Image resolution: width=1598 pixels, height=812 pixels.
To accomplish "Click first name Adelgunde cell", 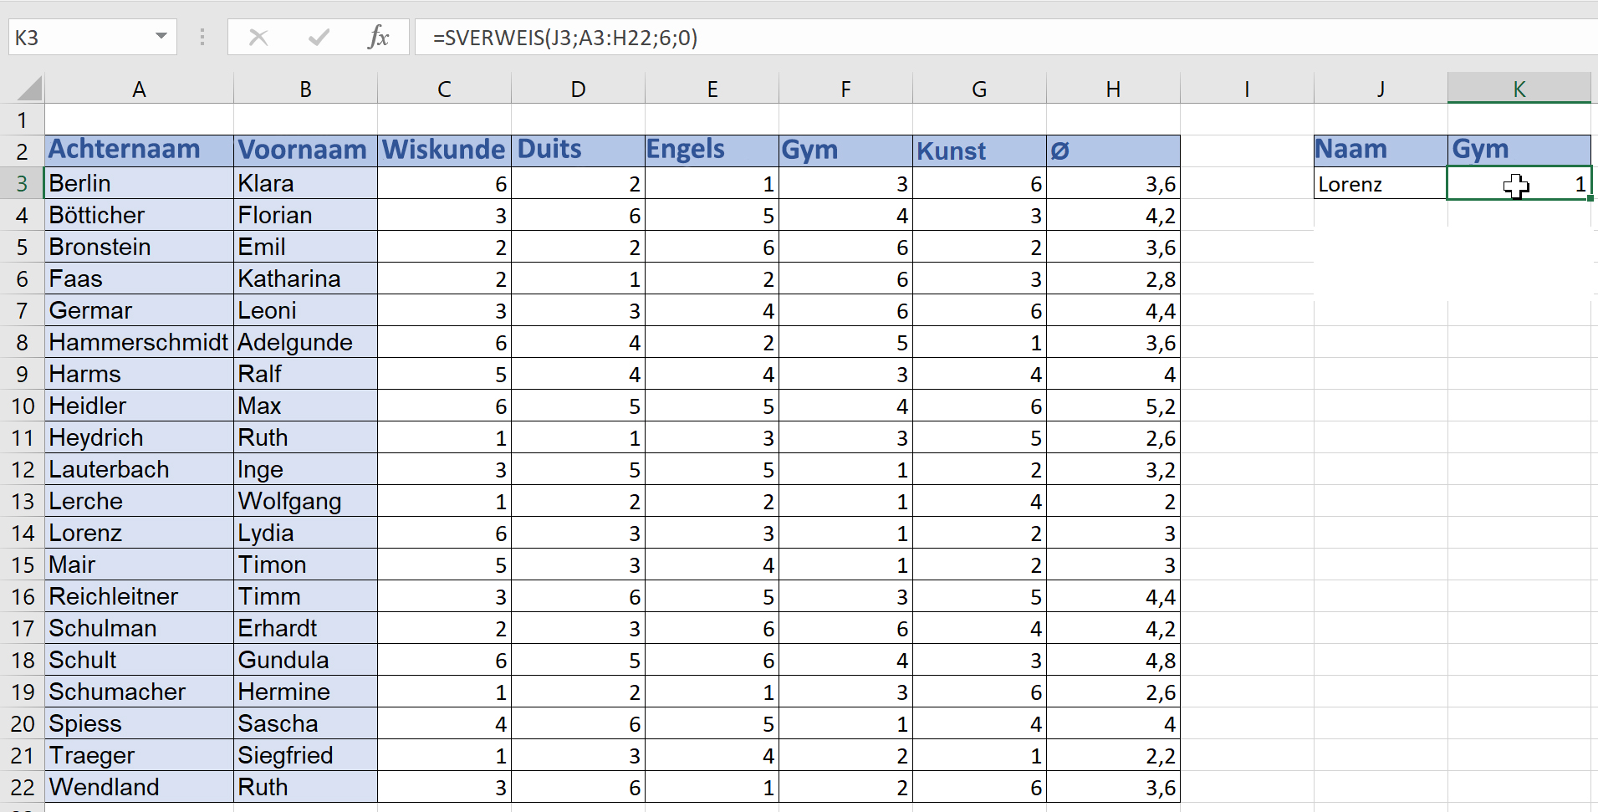I will tap(305, 342).
